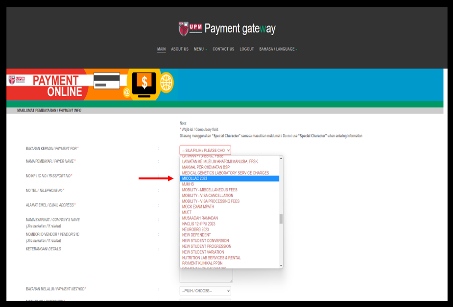
Task: Click the dropdown list scroll down arrow
Action: coord(281,265)
